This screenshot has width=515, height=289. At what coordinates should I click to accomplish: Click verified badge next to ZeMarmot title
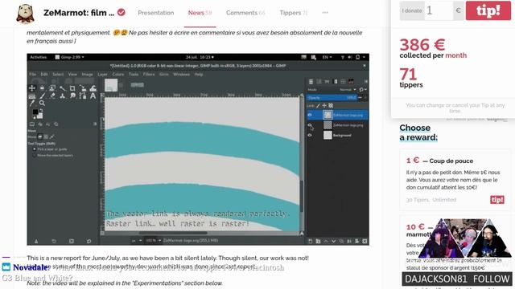click(x=122, y=13)
